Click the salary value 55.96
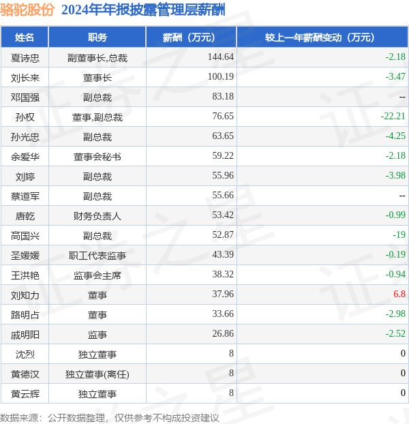Screen dimensions: 409x424 [x=223, y=175]
